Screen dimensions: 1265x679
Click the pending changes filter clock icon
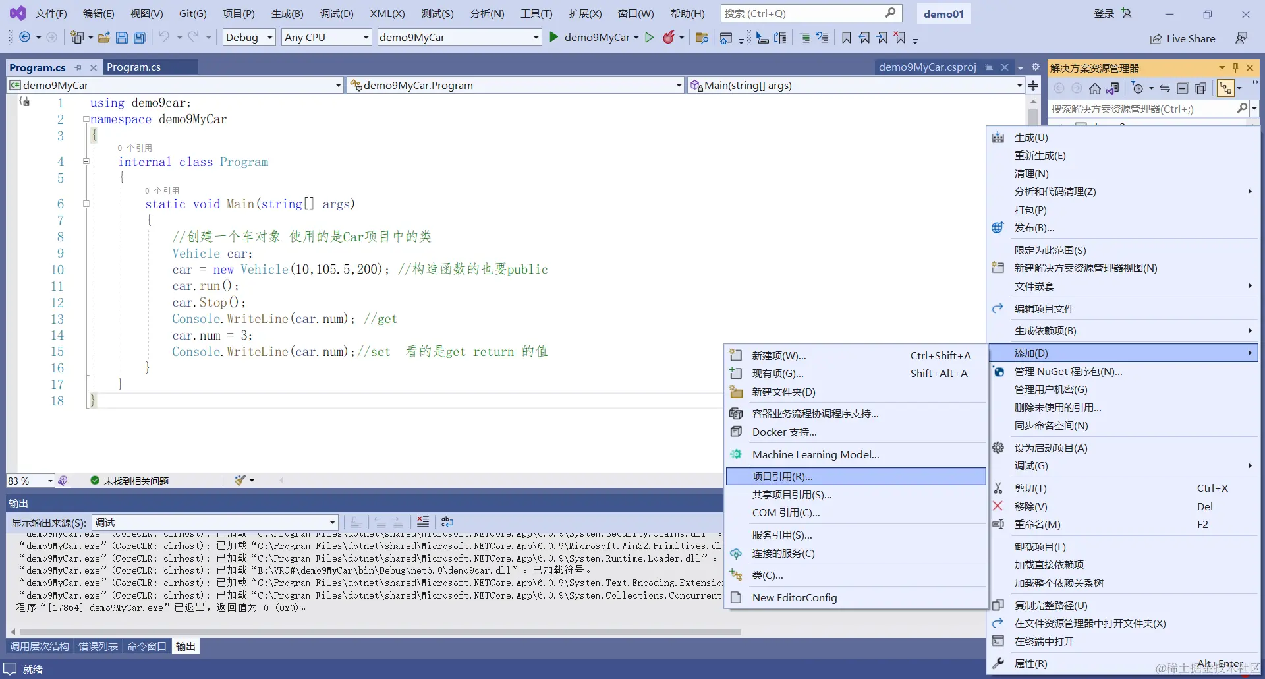tap(1137, 88)
